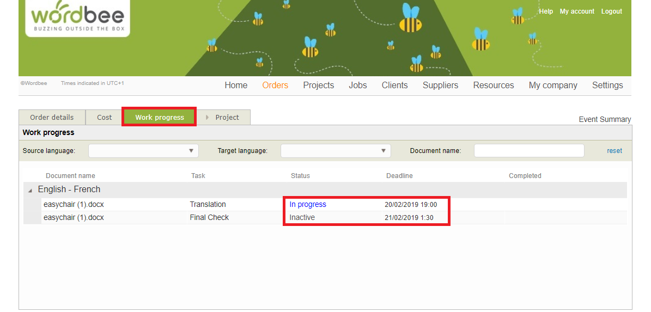Log out using the Logout link
This screenshot has width=651, height=312.
click(611, 11)
